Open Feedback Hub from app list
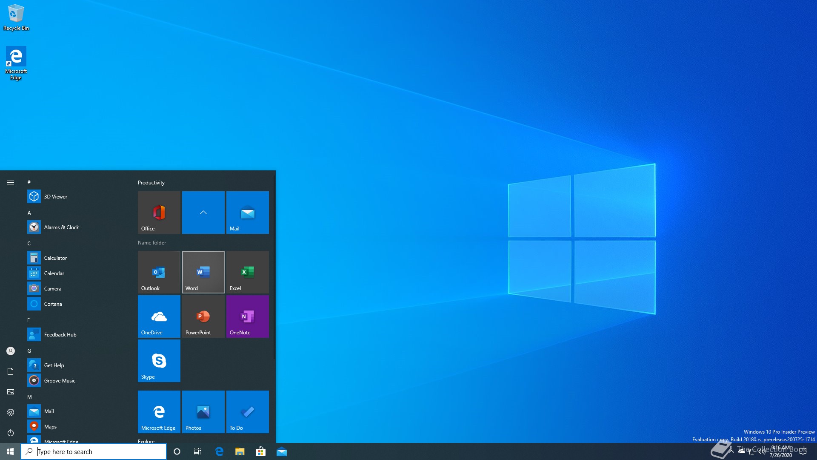Screen dimensions: 817x460 tap(77, 334)
